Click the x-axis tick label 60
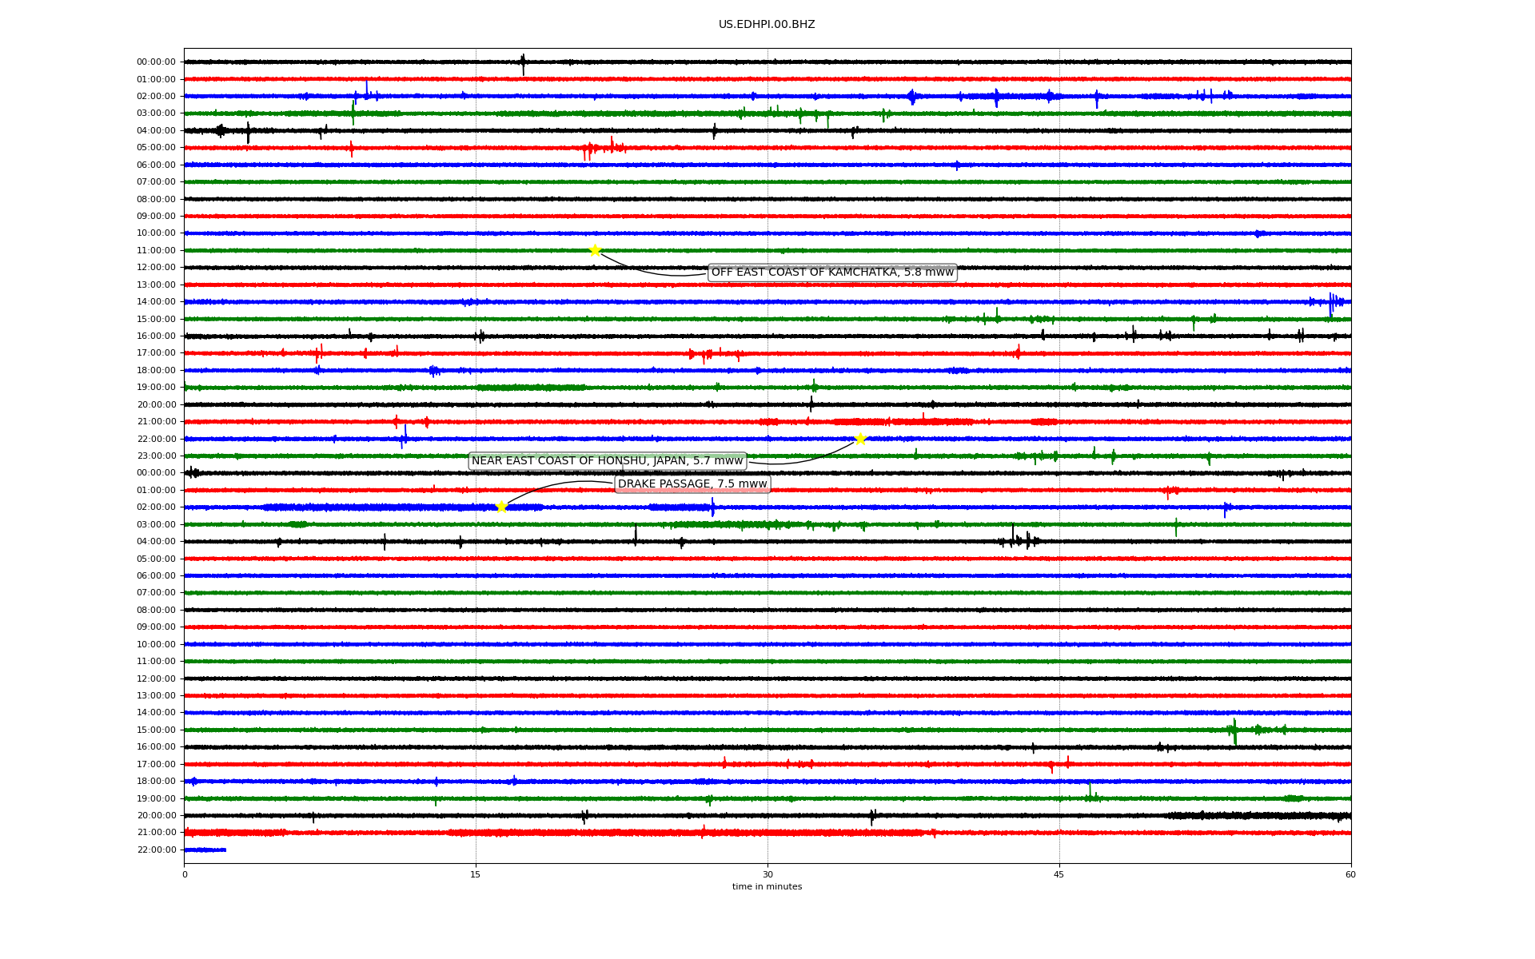The height and width of the screenshot is (959, 1535). tap(1350, 874)
